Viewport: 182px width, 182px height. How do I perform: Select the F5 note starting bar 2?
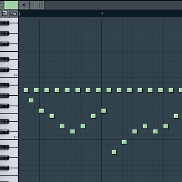(x=104, y=111)
